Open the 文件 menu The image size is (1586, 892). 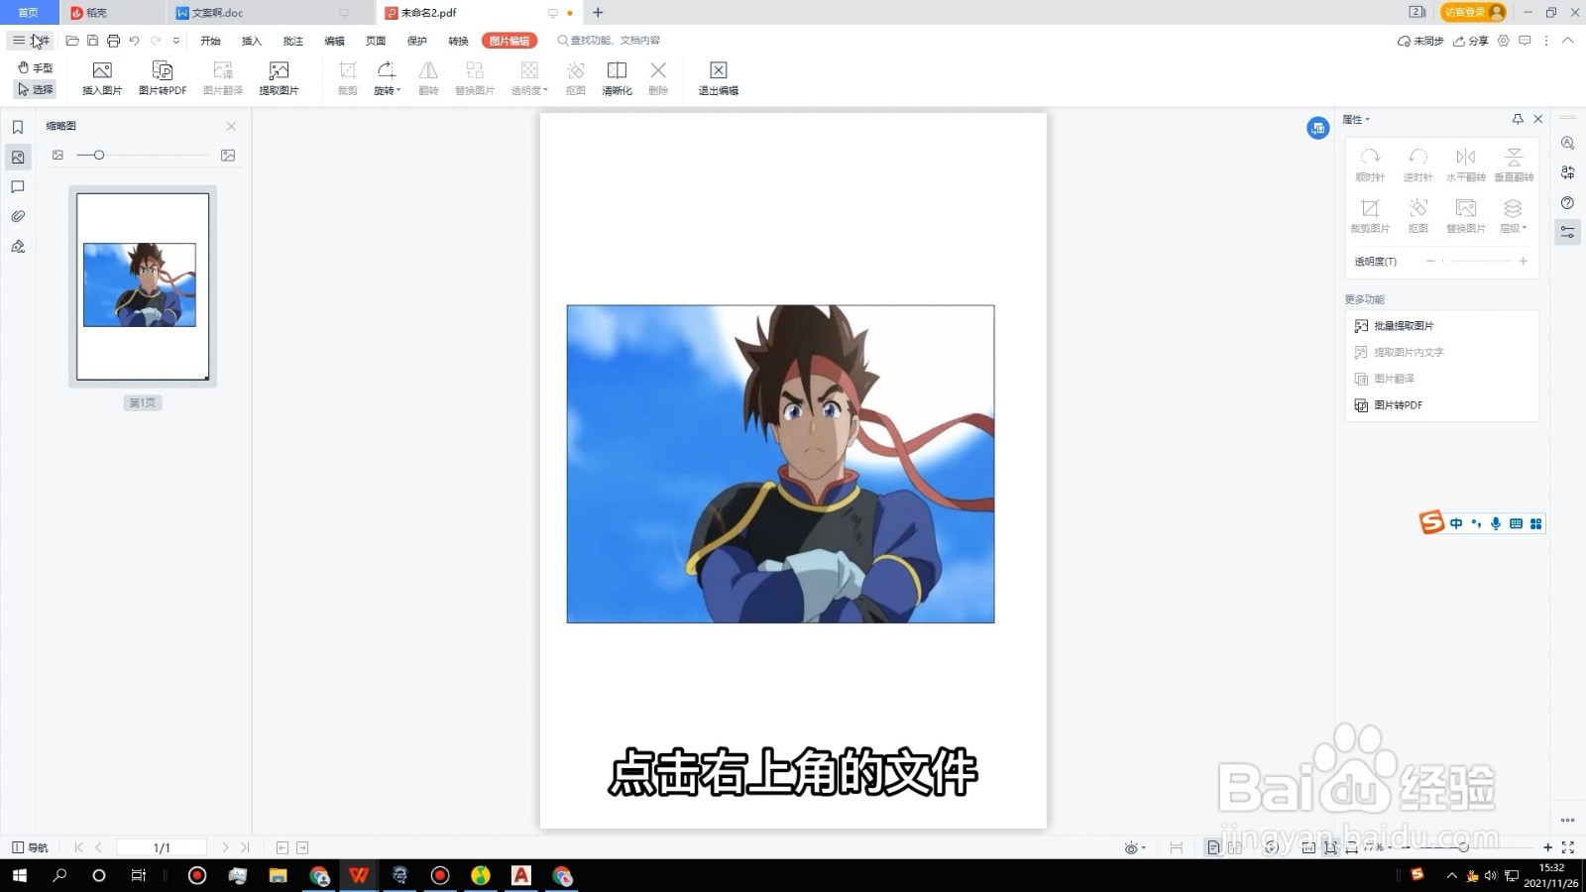(32, 41)
